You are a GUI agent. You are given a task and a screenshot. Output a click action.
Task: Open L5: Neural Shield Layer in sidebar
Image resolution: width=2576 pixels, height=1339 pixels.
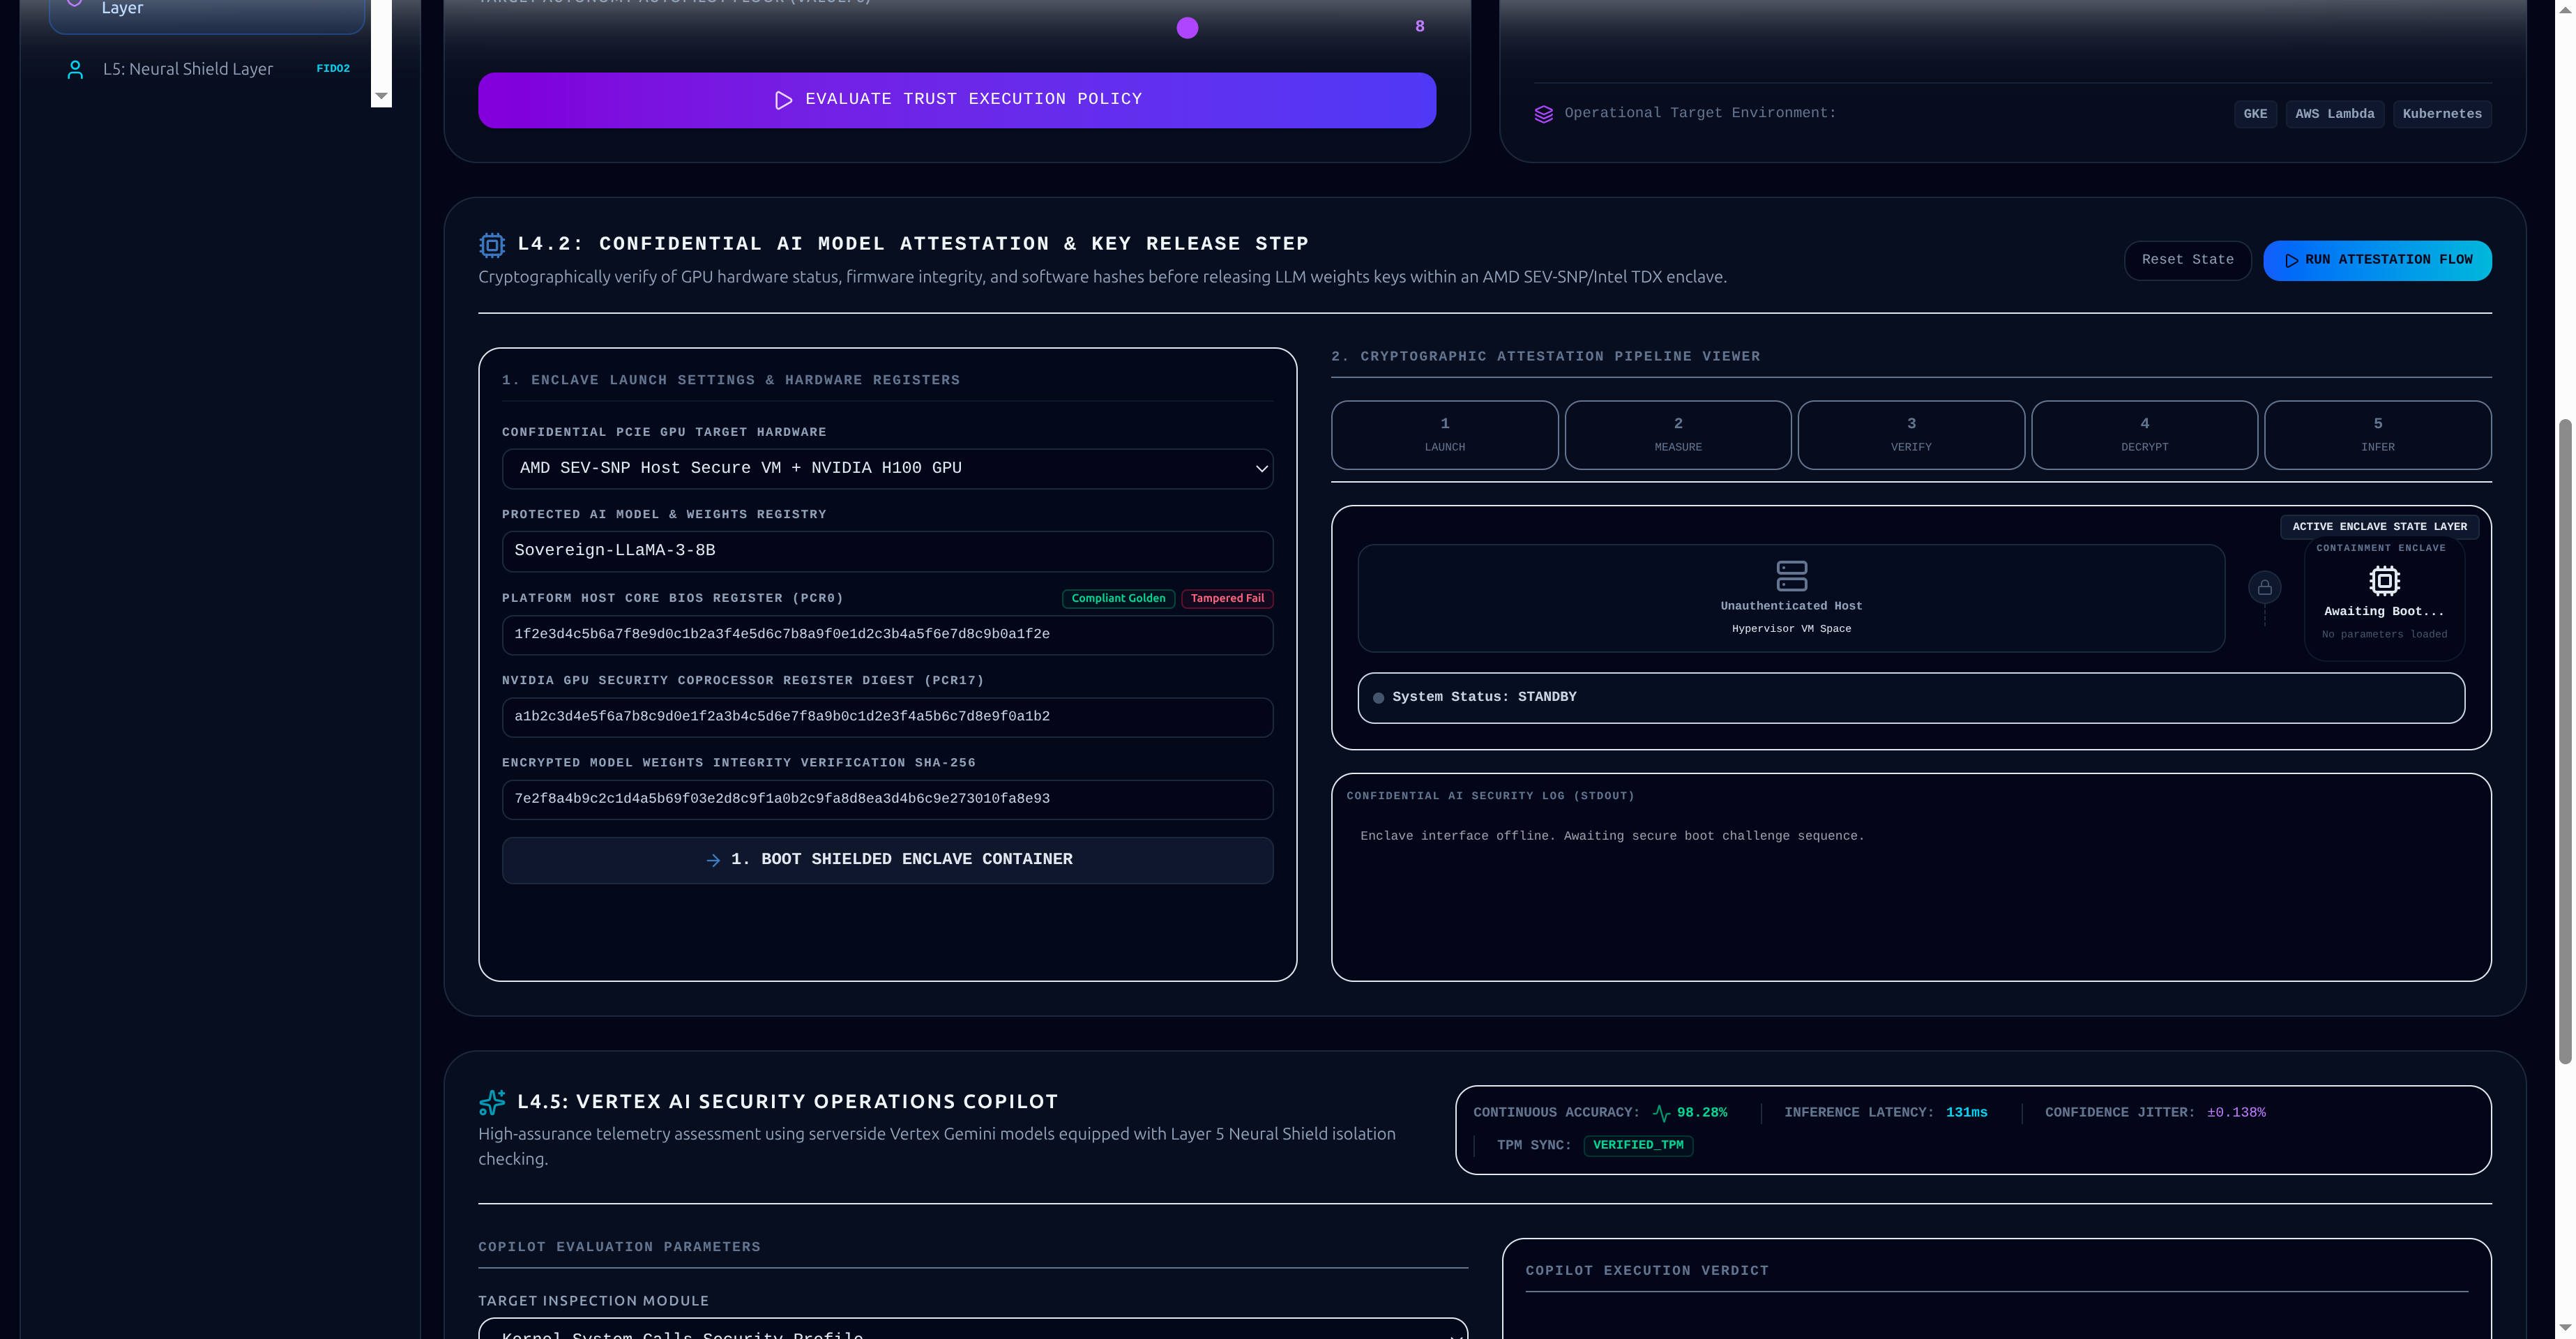click(207, 69)
